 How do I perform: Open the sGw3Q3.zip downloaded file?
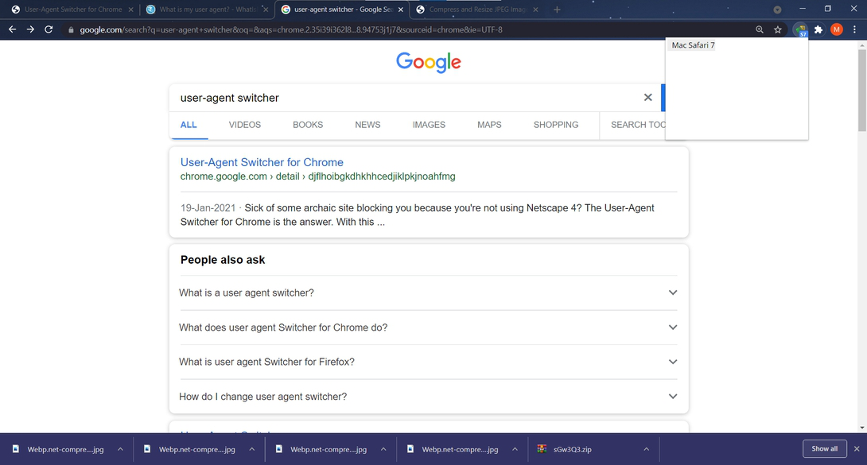(x=572, y=449)
